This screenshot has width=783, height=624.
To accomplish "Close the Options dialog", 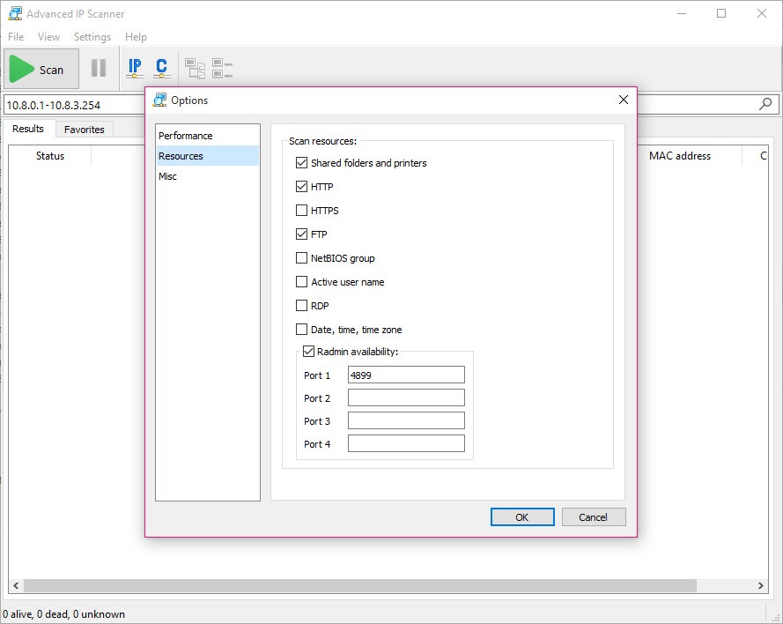I will point(624,100).
